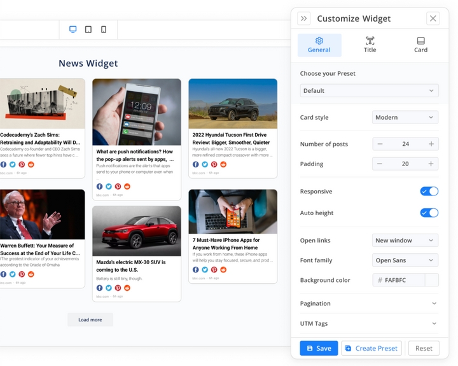Expand the UTM Tags section
458x366 pixels.
point(369,323)
